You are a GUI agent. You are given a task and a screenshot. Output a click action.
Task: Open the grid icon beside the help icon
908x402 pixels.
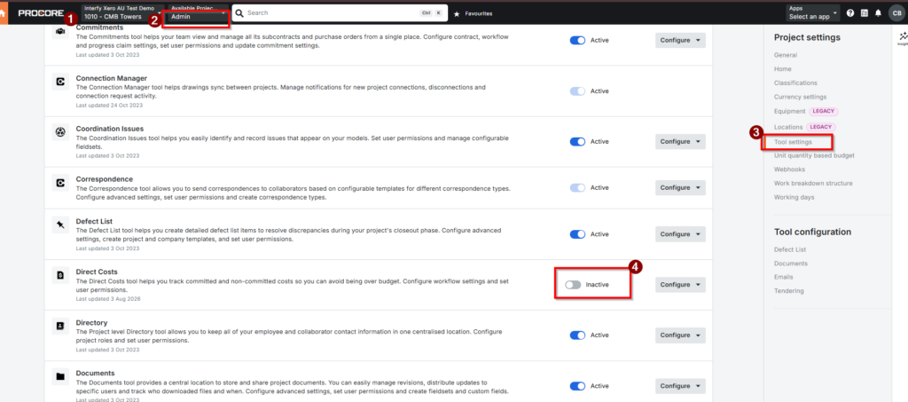click(x=864, y=13)
